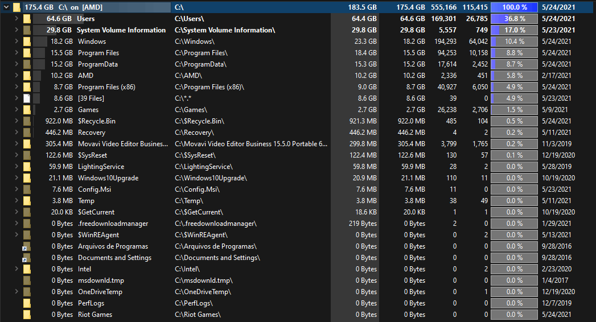Select the $GetCurrent row
The image size is (596, 322).
click(298, 212)
